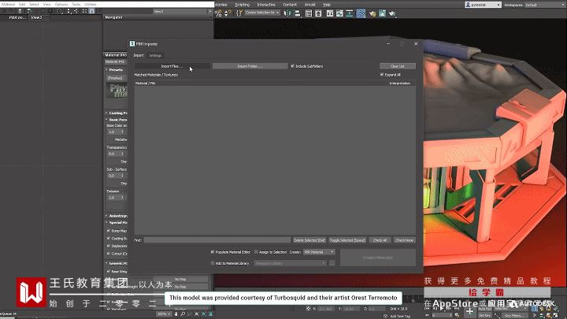567x319 pixels.
Task: Enable Assign to Selection checkbox
Action: coord(256,252)
